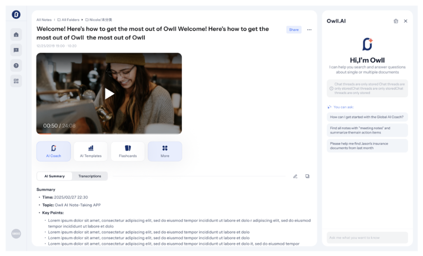This screenshot has width=423, height=256.
Task: Click the video progress bar
Action: tap(109, 133)
